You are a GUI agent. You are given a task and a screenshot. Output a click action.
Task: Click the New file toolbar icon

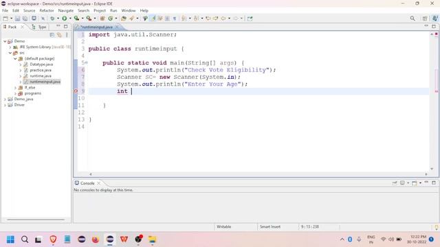pos(5,19)
